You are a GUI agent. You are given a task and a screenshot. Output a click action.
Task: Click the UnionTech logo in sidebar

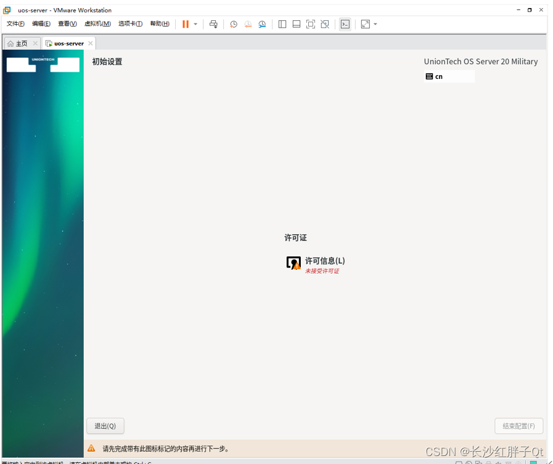coord(43,65)
